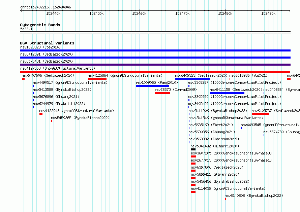The image size is (300, 212).
Task: Open nsv6013936 (Wu2021) label
Action: point(248,75)
